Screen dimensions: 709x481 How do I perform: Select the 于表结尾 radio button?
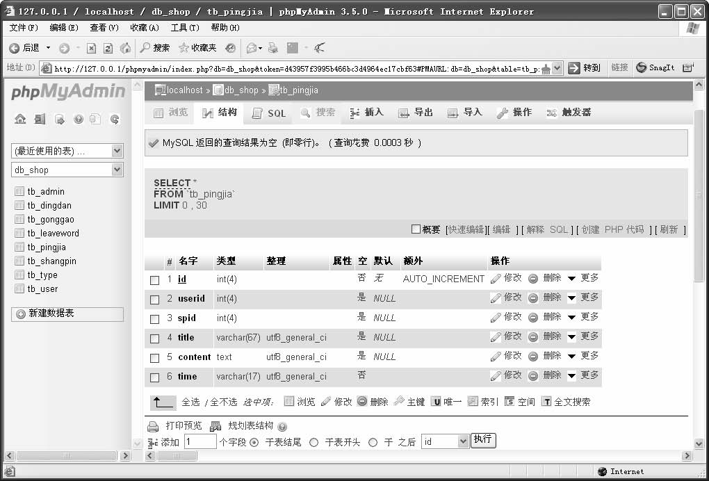coord(254,442)
